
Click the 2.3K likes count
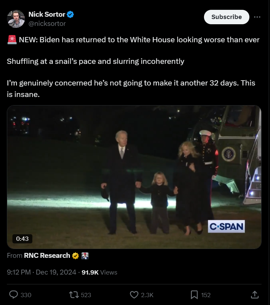click(x=147, y=295)
